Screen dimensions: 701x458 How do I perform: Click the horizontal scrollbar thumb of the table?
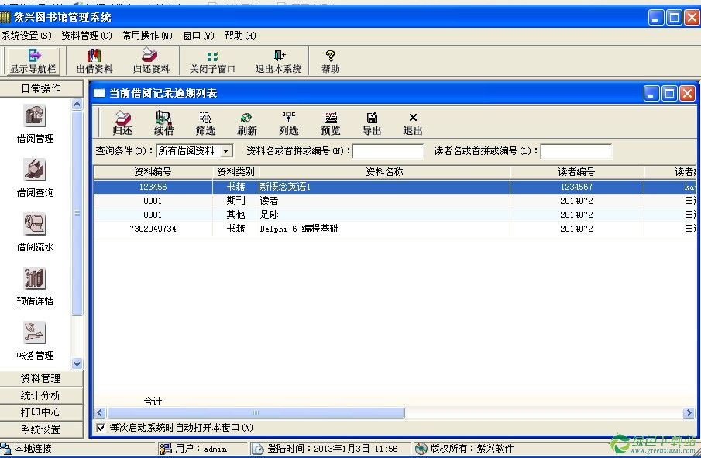(256, 412)
